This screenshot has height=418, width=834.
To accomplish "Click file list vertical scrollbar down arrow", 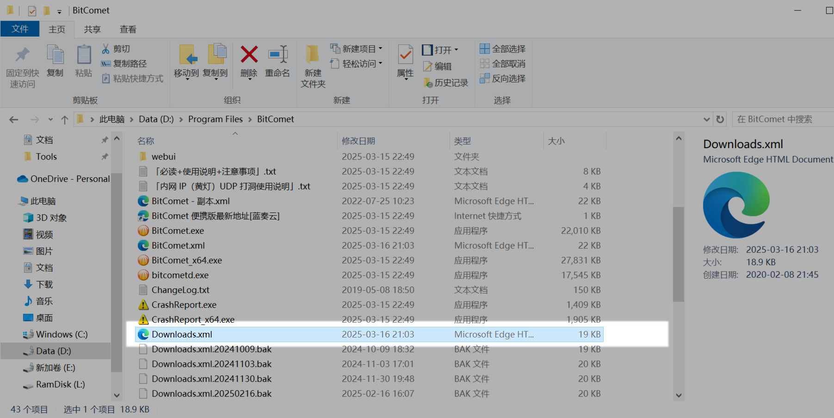I will coord(679,395).
